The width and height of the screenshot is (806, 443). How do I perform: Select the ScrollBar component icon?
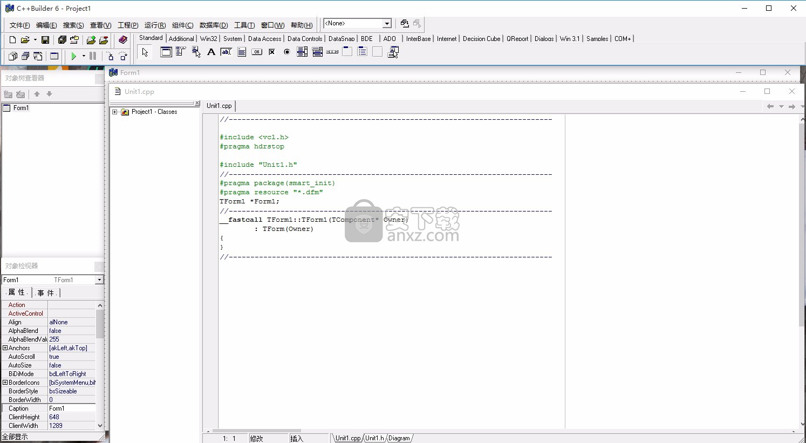pos(332,52)
